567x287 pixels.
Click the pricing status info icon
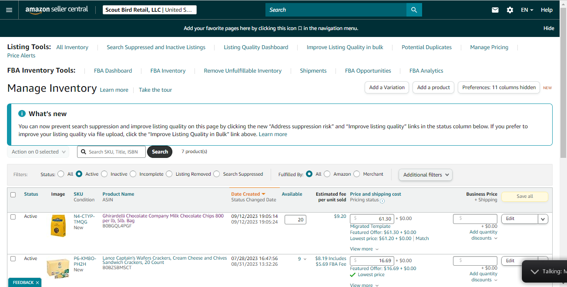click(x=382, y=201)
